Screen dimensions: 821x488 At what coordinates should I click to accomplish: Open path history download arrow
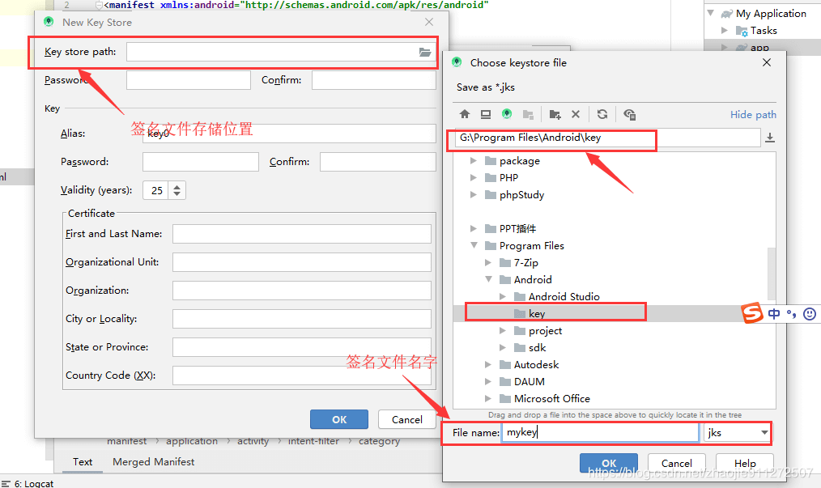tap(769, 138)
